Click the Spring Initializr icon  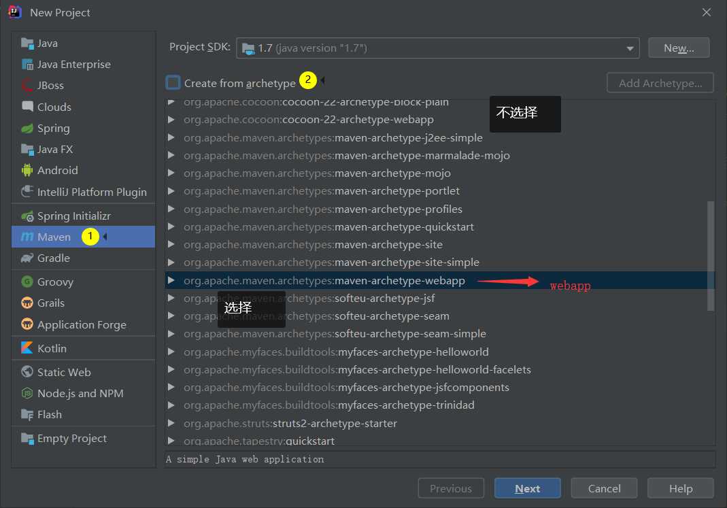[27, 216]
